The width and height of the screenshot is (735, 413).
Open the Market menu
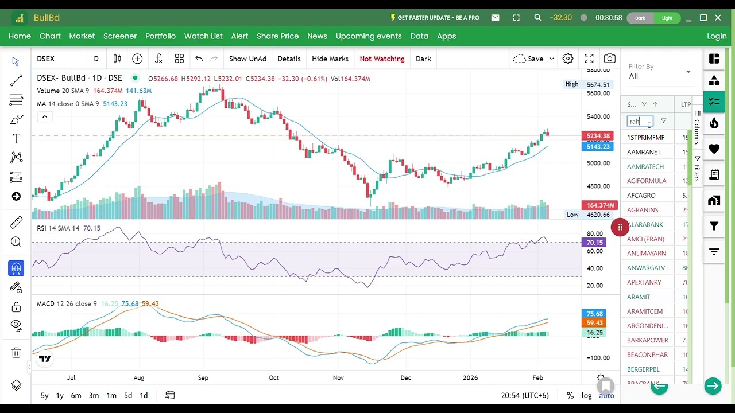pos(82,36)
